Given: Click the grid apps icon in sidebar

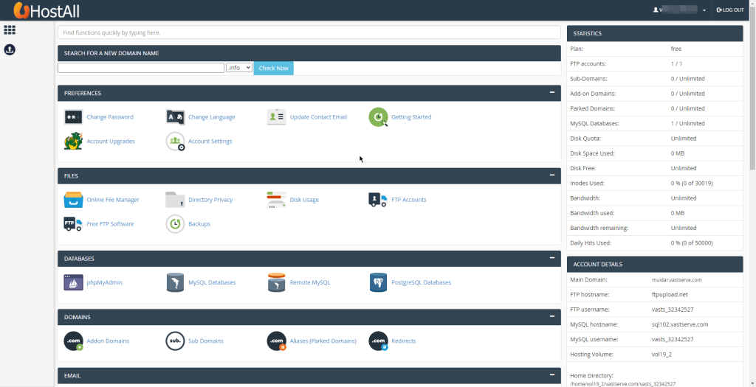Looking at the screenshot, I should pos(10,30).
